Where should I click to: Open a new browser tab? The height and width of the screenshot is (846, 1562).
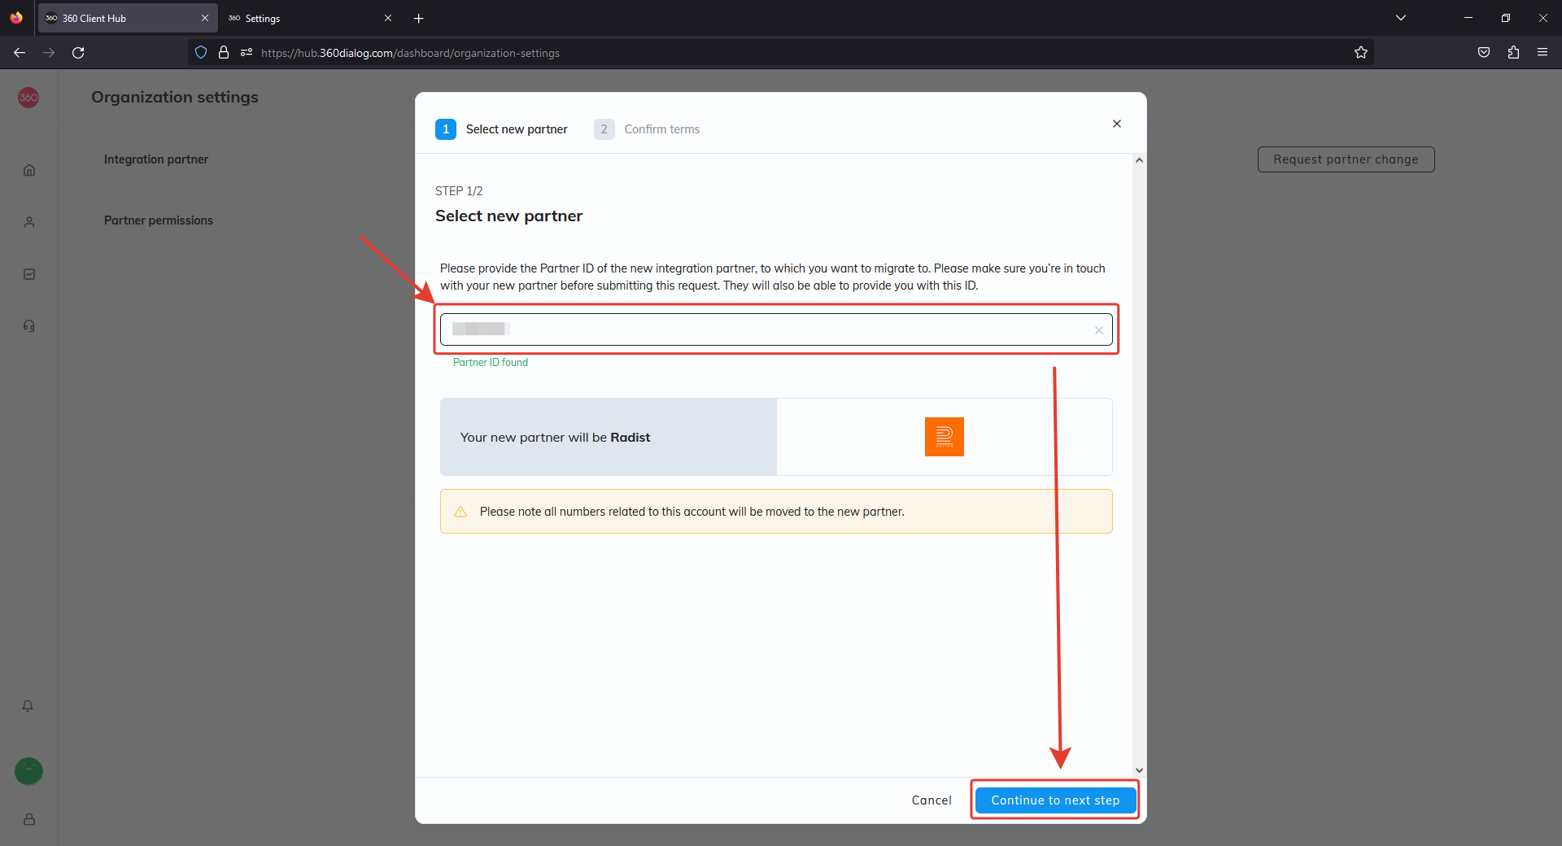tap(419, 18)
